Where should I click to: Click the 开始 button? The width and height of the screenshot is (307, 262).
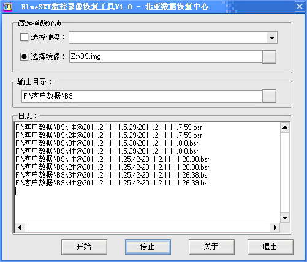tap(84, 247)
